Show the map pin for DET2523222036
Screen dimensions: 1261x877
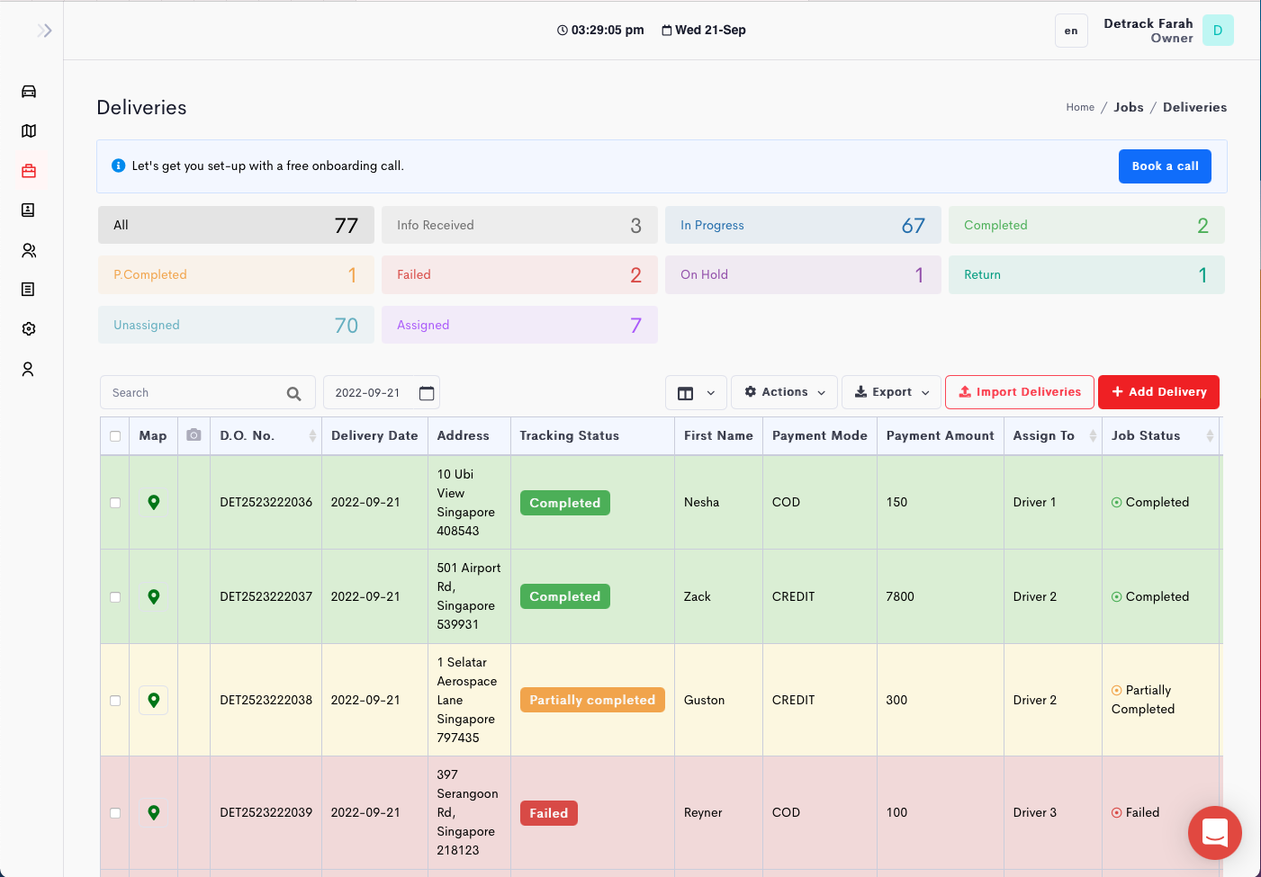(153, 502)
